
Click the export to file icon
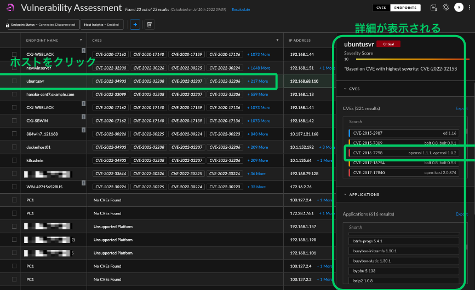click(433, 8)
